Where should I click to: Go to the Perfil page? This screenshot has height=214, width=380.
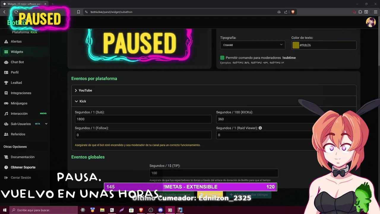tap(15, 72)
